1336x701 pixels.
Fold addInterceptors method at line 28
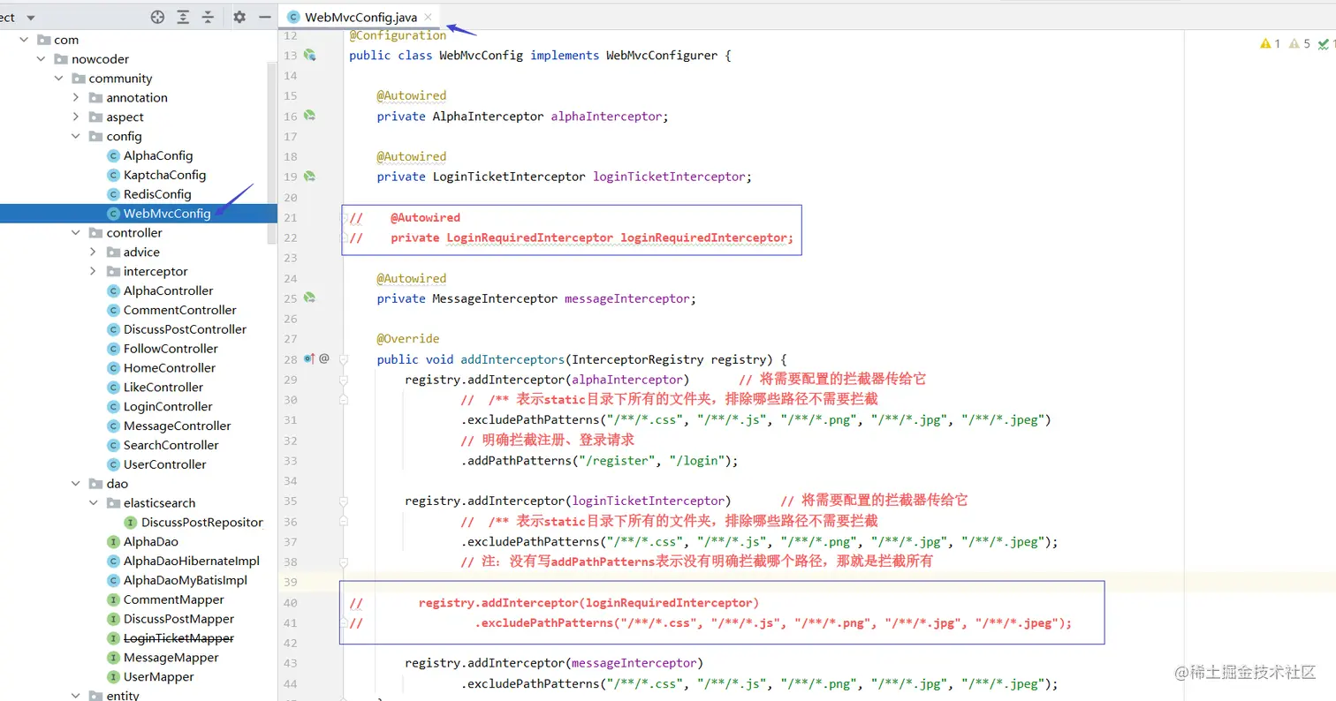coord(344,359)
